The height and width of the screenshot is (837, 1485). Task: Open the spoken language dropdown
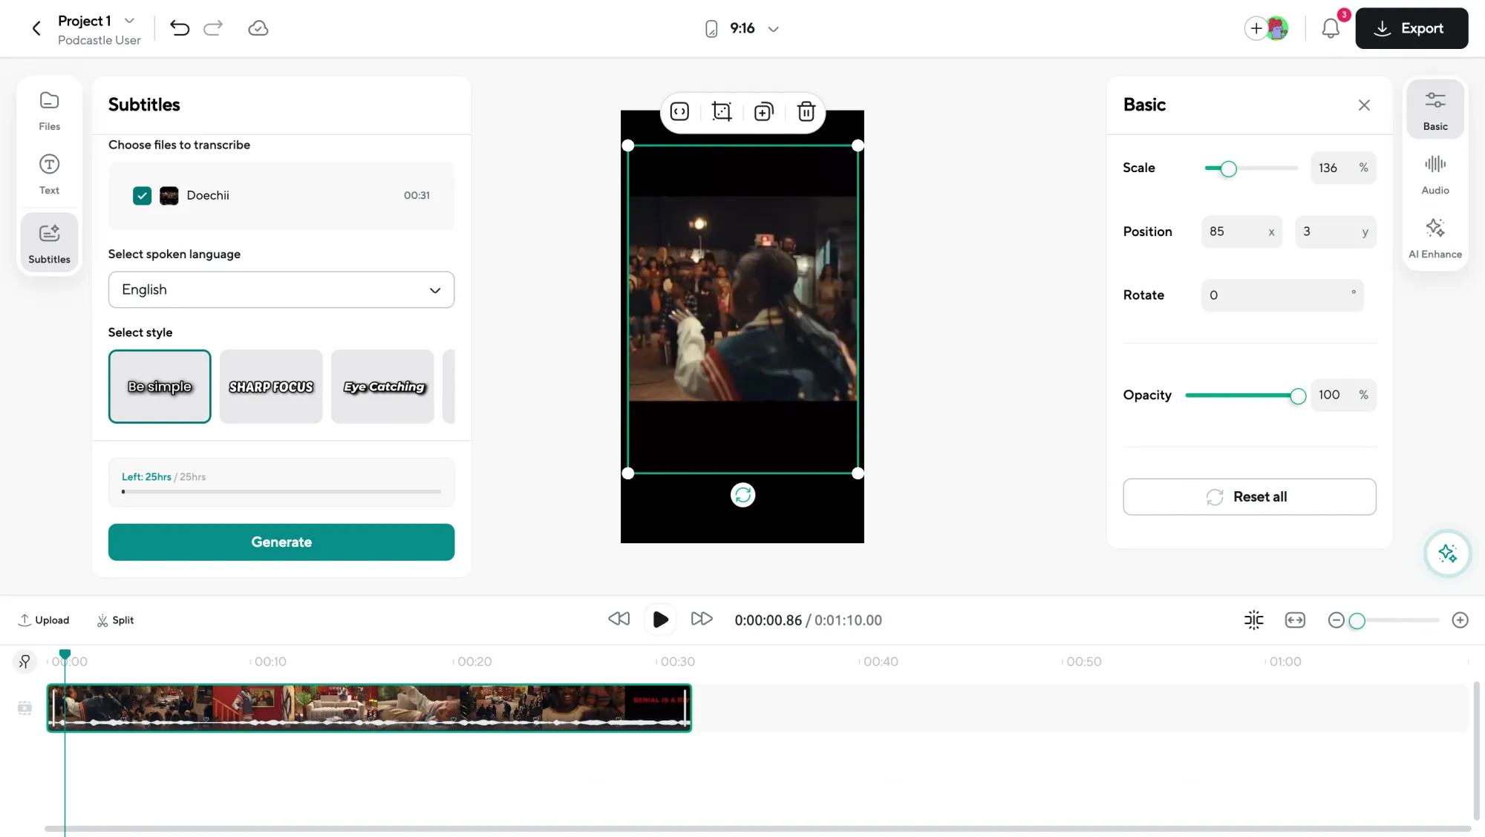tap(281, 289)
